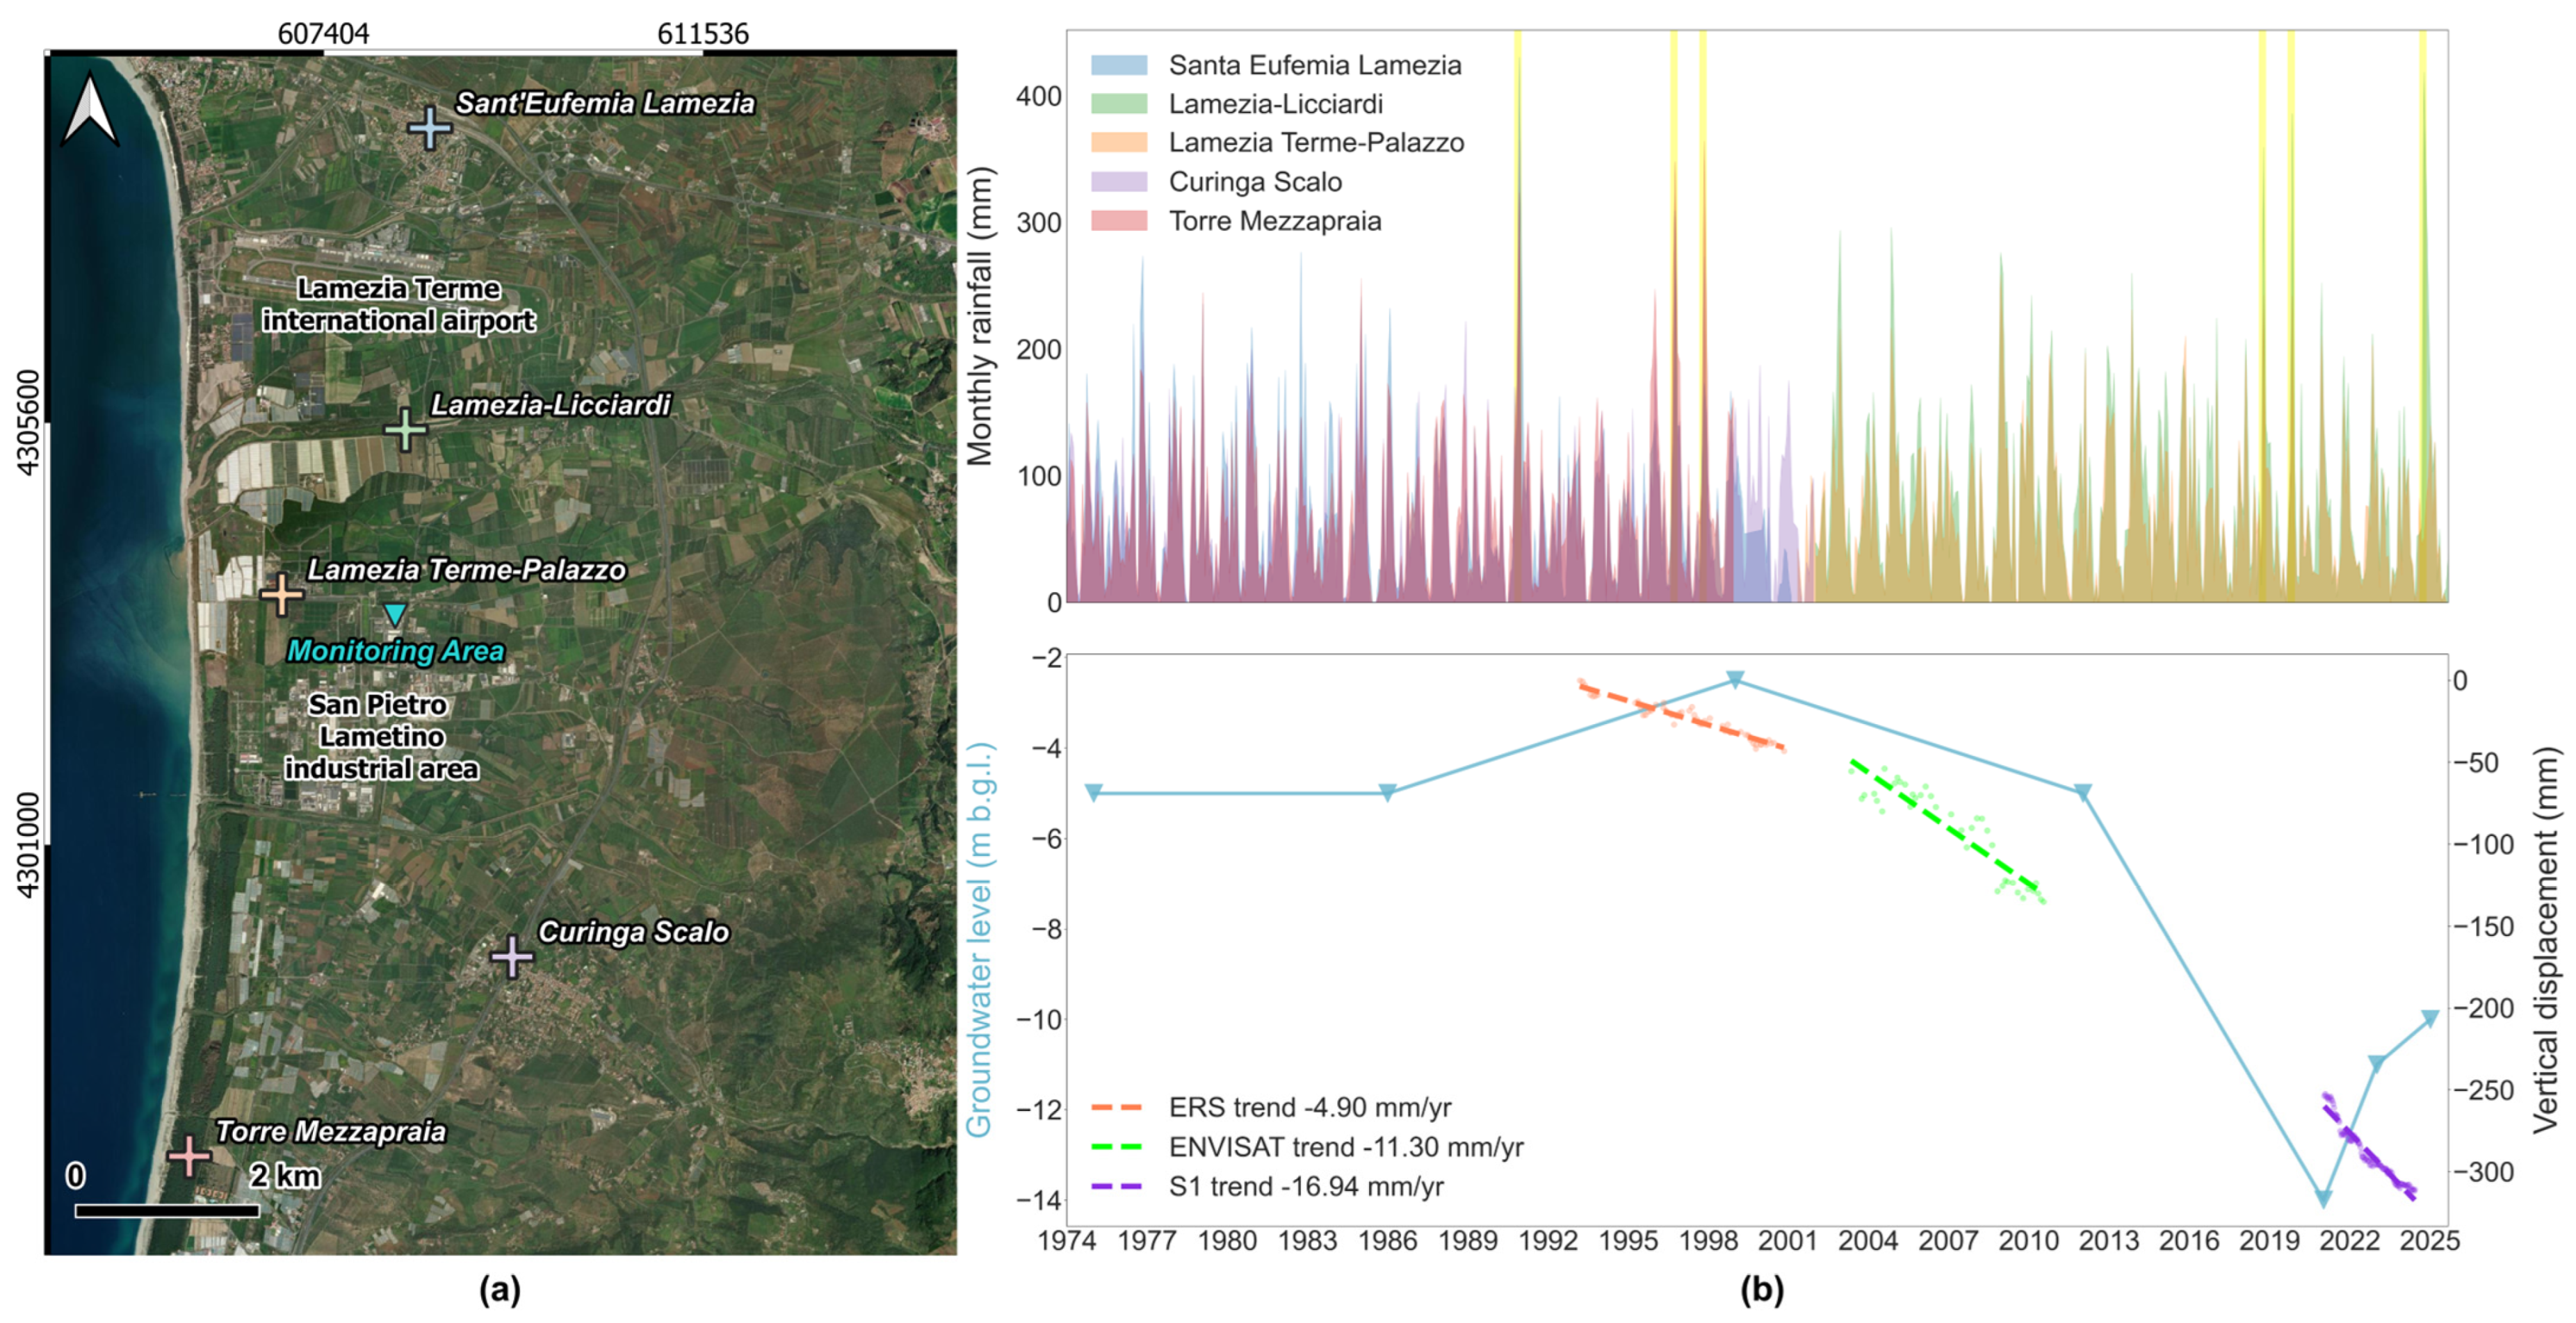Click the ENVISAT trend legend entry

coord(1307,1147)
